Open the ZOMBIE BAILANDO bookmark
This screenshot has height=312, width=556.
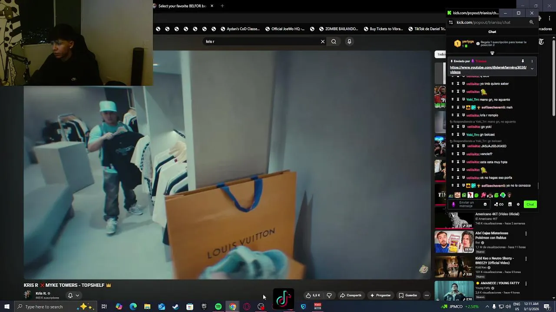(x=338, y=29)
